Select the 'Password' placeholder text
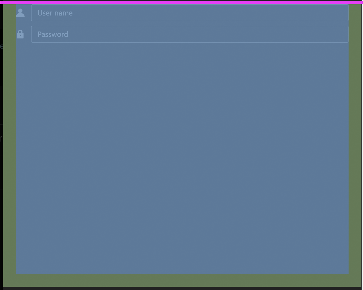 coord(53,34)
